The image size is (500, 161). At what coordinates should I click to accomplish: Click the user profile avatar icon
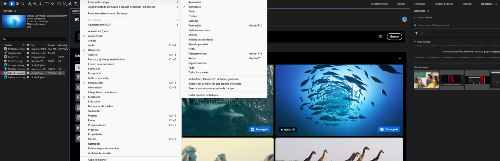(x=404, y=19)
